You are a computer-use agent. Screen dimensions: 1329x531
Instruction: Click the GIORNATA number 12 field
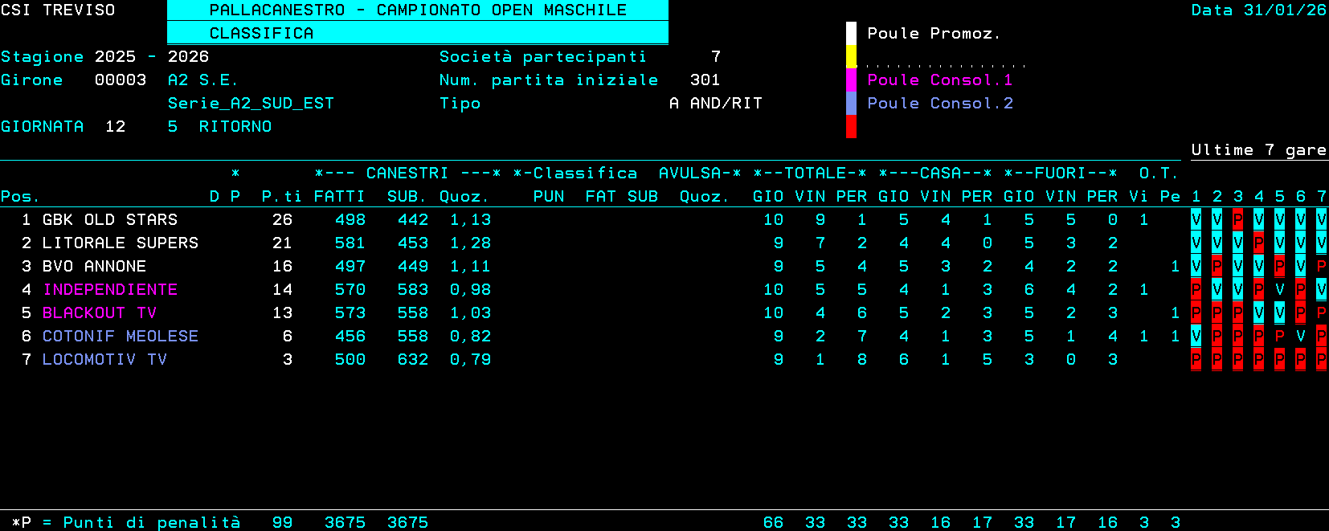pos(116,126)
